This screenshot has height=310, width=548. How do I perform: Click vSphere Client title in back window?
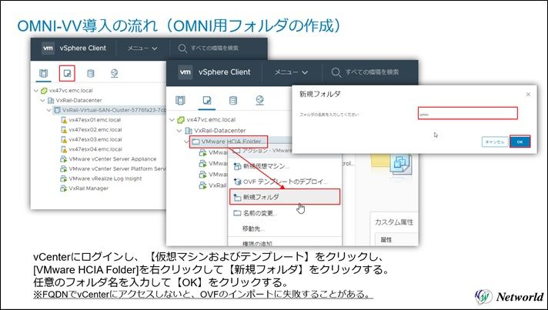pyautogui.click(x=83, y=48)
